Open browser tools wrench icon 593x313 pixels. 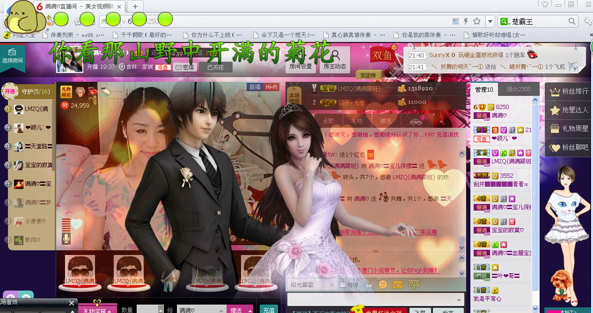pos(588,21)
